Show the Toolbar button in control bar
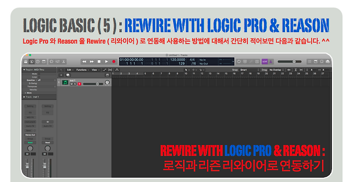 tap(44, 61)
